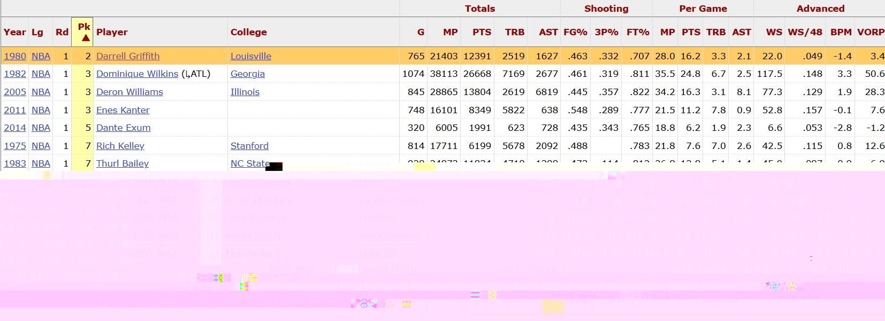Open the 1980 draft year link
Image resolution: width=885 pixels, height=321 pixels.
(x=15, y=56)
